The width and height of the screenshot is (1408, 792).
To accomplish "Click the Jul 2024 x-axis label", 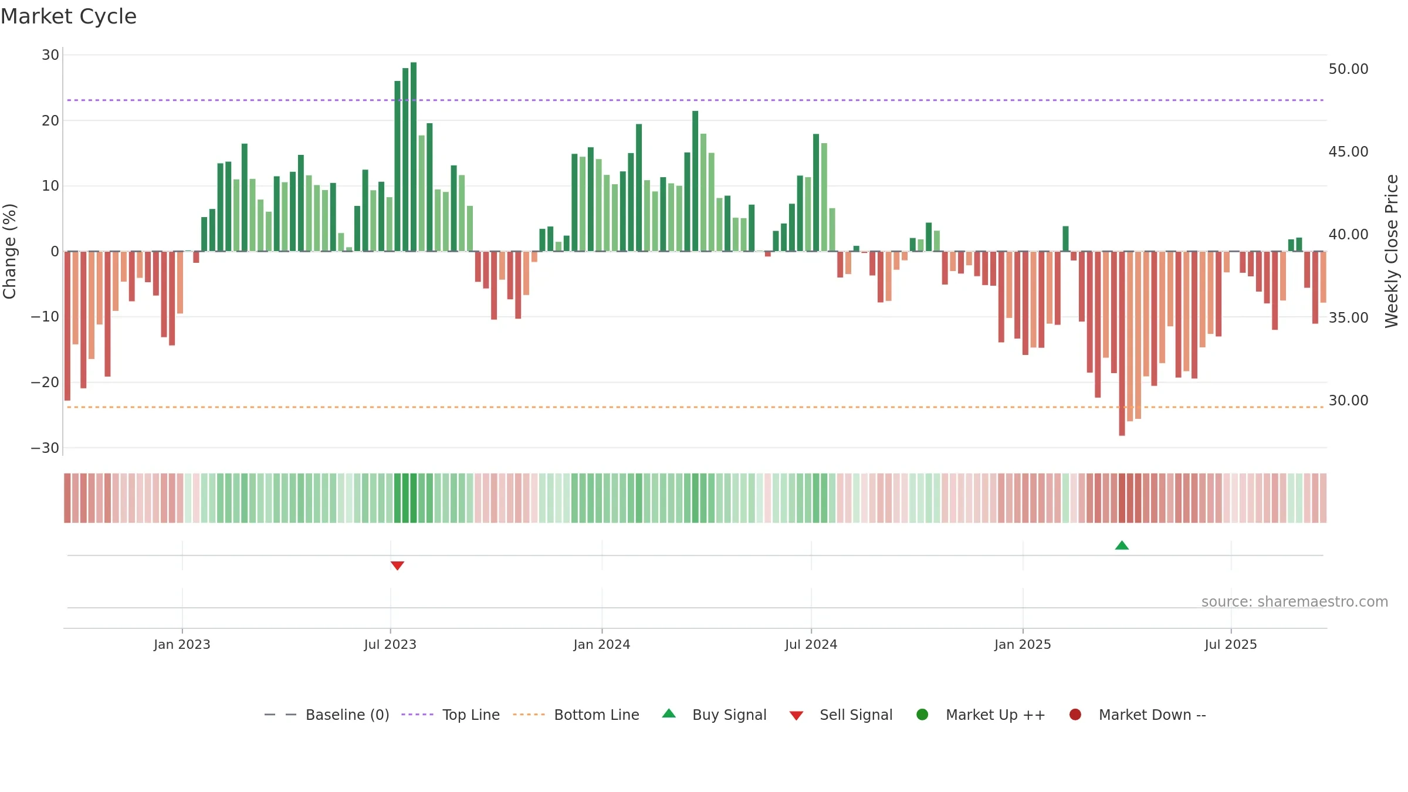I will (x=811, y=645).
